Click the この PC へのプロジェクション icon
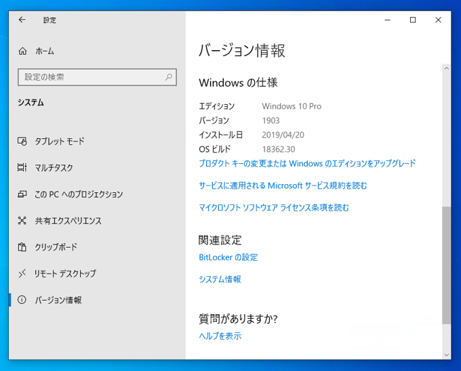The image size is (461, 371). tap(22, 194)
